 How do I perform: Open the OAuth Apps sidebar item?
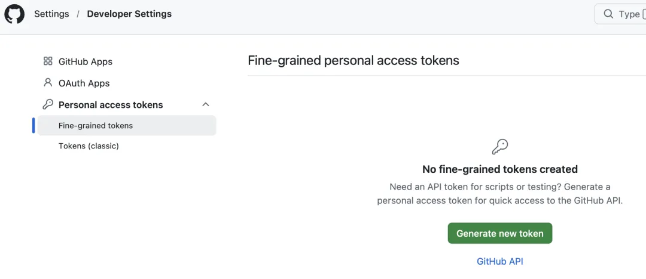(x=84, y=83)
